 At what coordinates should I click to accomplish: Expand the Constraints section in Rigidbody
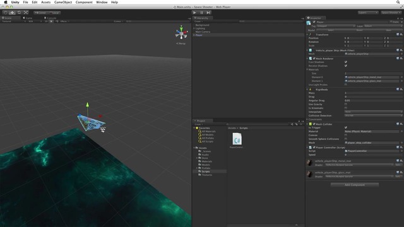pos(307,119)
